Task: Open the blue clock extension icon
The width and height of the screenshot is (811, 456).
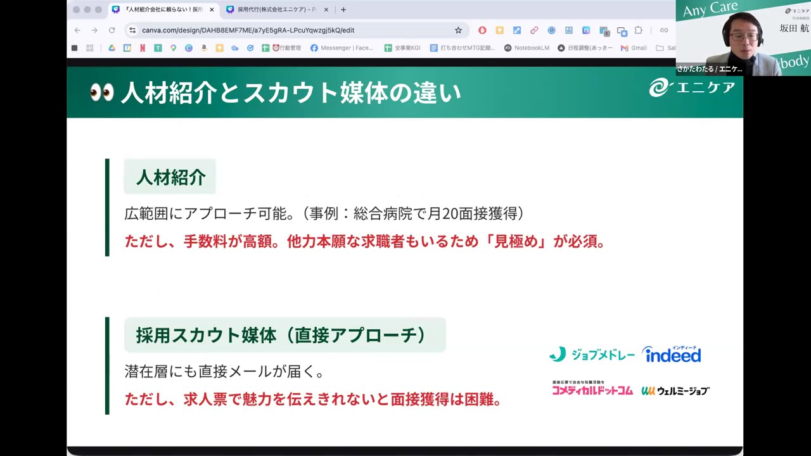Action: pos(551,30)
